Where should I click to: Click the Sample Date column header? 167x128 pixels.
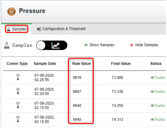coord(45,64)
